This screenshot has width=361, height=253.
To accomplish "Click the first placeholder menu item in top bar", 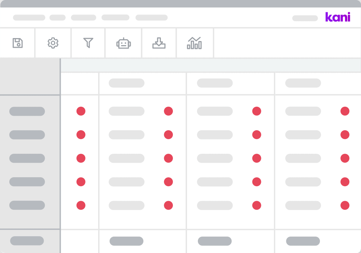I will click(29, 18).
